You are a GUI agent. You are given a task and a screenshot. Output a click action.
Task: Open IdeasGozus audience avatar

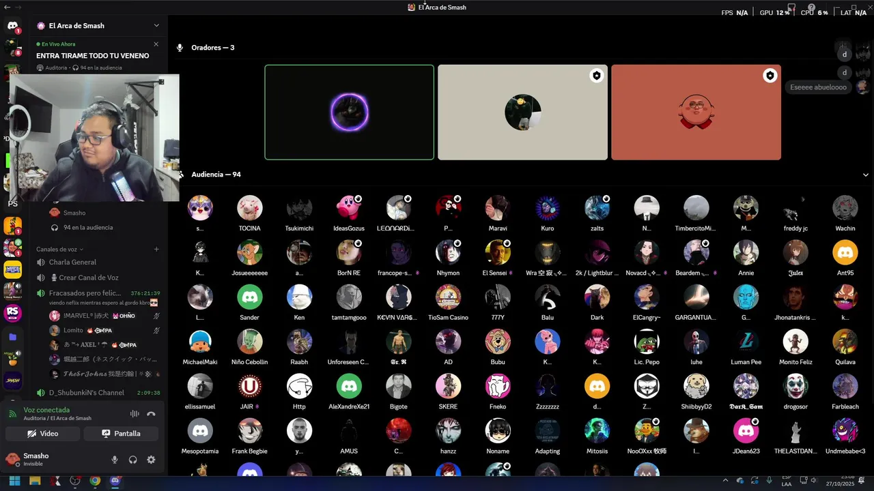coord(349,208)
